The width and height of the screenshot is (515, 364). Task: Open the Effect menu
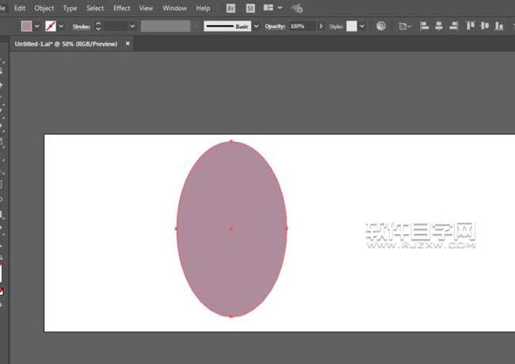click(x=121, y=8)
